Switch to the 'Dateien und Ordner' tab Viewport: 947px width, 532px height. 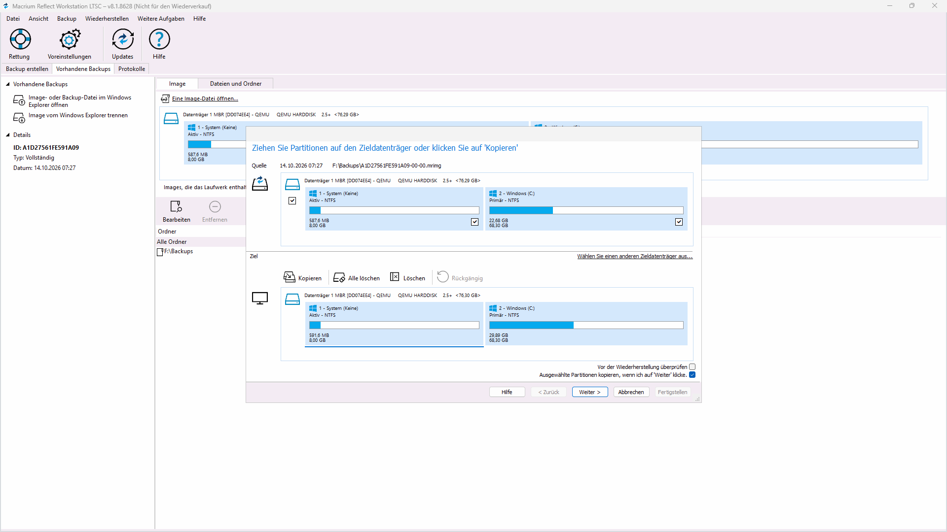[x=236, y=84]
